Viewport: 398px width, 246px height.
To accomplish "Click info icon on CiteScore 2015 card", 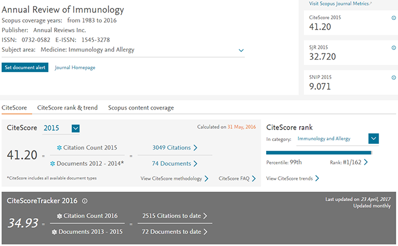I will [393, 18].
